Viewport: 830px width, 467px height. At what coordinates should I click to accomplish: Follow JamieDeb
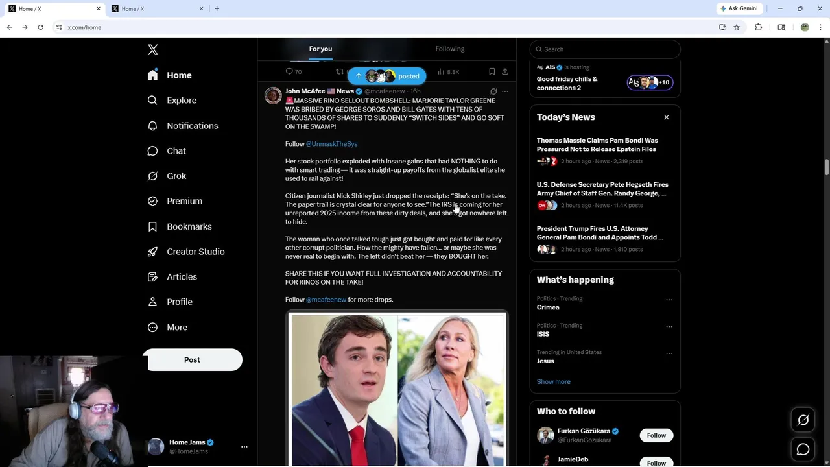[x=656, y=462]
